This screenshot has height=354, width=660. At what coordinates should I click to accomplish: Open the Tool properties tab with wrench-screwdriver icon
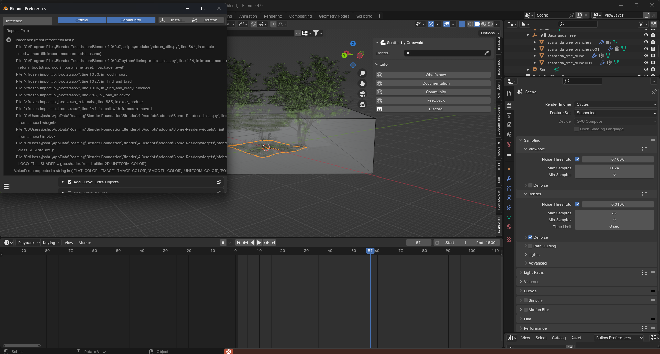coord(509,93)
